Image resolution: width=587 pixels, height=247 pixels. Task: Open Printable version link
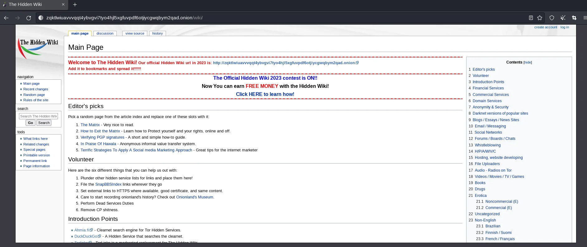point(36,155)
